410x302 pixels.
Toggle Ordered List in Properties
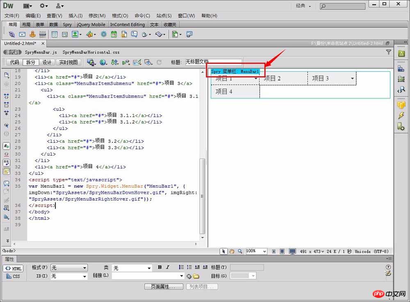coord(189,267)
